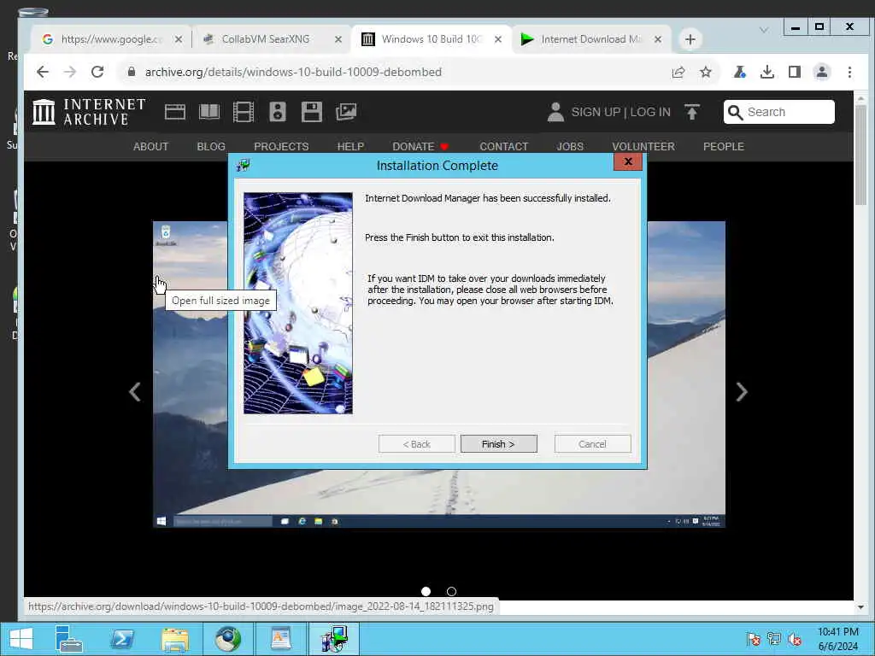Close the Installation Complete dialog with the red X
The width and height of the screenshot is (875, 656).
628,161
